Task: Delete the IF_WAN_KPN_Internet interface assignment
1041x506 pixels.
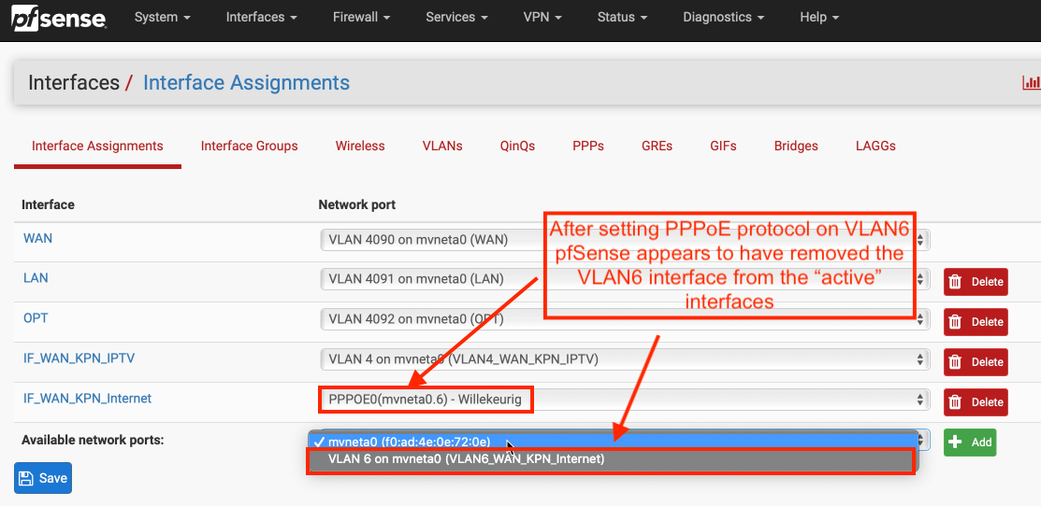Action: [x=976, y=402]
